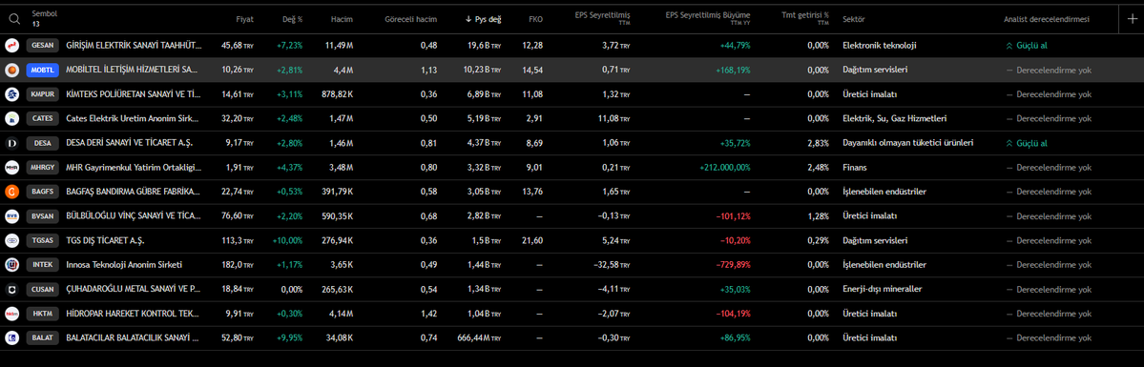Click Dayanıklı olmayan tüketici ürünleri sector

click(x=907, y=144)
